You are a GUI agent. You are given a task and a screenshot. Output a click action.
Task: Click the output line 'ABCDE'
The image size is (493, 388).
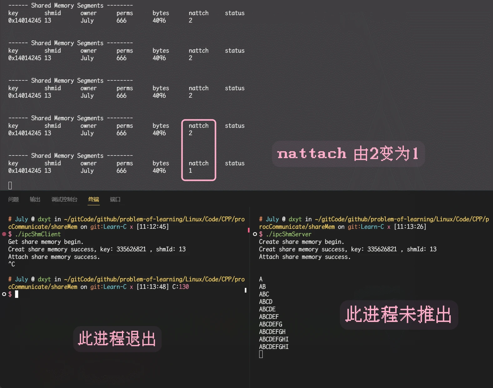coord(267,309)
